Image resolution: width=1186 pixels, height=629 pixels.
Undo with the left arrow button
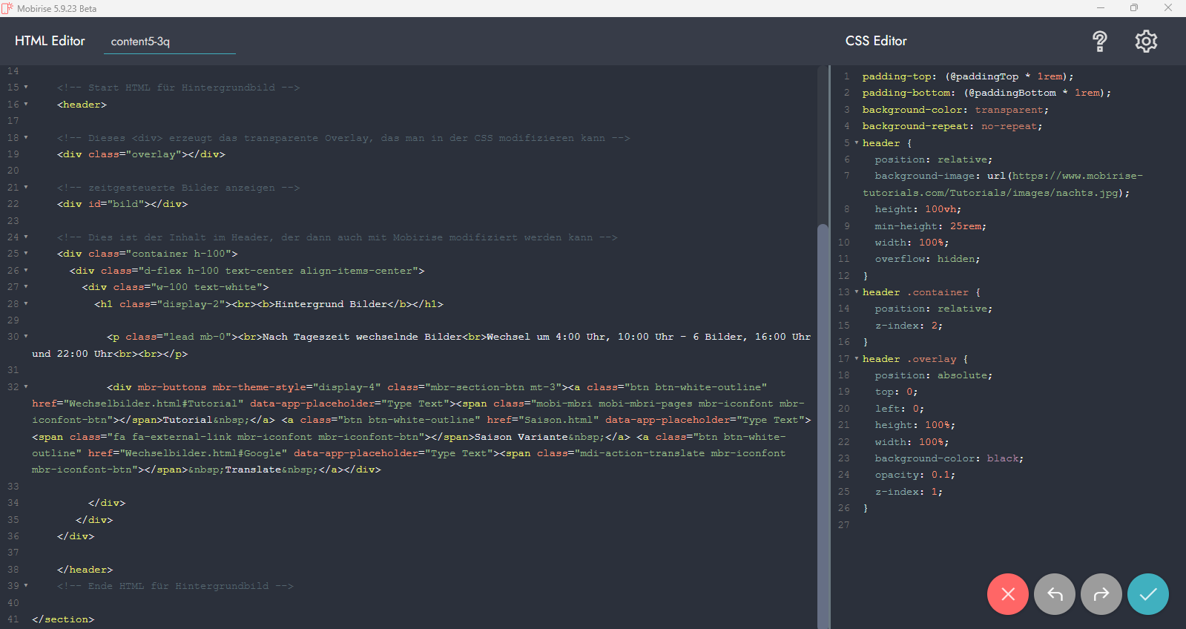click(x=1055, y=594)
